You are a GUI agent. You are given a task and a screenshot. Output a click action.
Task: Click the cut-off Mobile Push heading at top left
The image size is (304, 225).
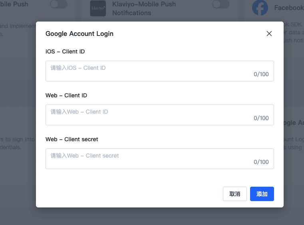coord(14,4)
